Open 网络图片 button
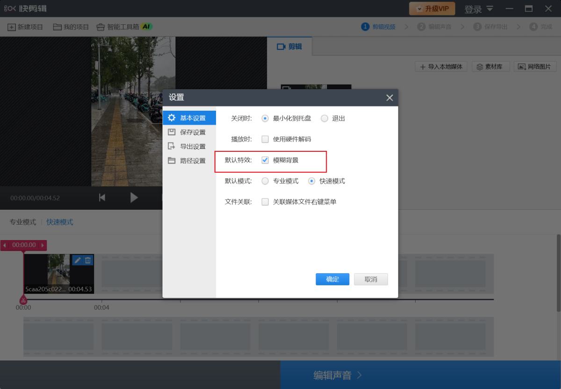The image size is (561, 389). point(535,67)
